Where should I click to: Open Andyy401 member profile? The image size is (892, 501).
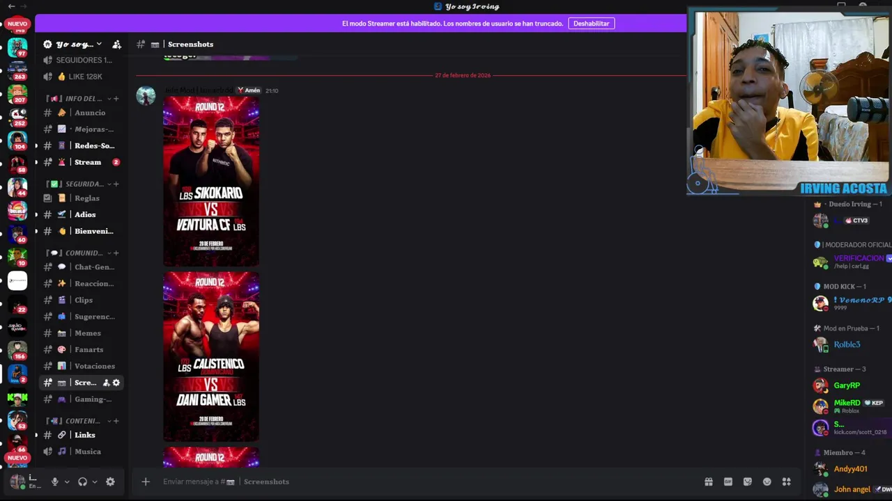coord(852,469)
